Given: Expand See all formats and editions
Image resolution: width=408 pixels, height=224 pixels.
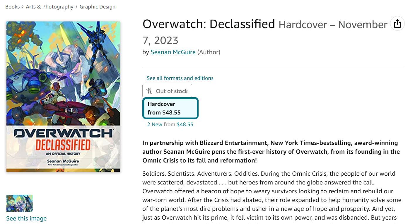Looking at the screenshot, I should click(180, 78).
